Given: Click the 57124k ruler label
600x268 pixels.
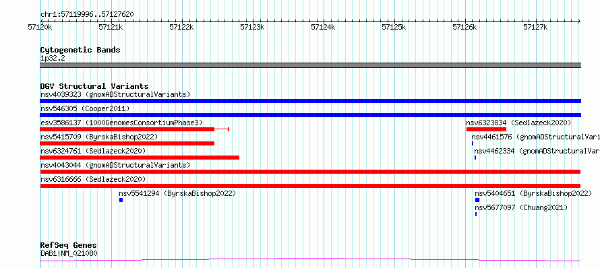Looking at the screenshot, I should 323,27.
